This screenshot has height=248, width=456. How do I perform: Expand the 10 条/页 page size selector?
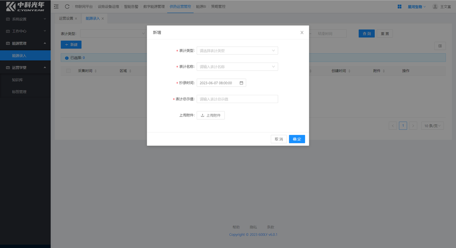433,126
